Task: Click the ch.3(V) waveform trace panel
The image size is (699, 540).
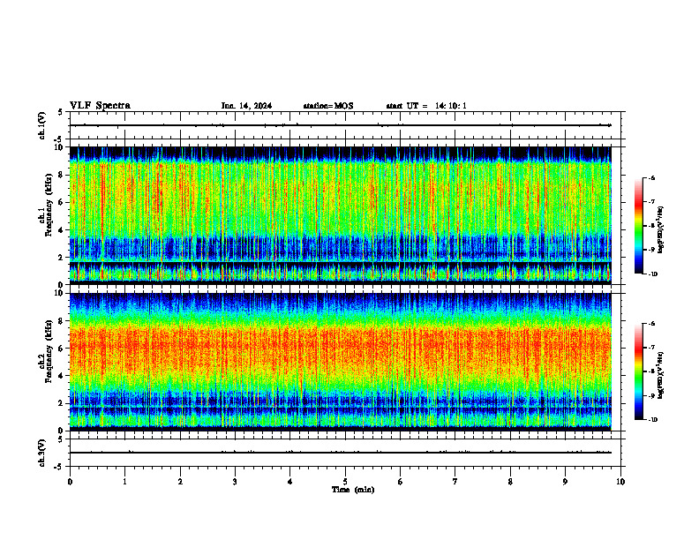Action: (345, 453)
